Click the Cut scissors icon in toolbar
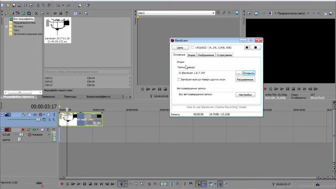Image resolution: width=336 pixels, height=189 pixels. [38, 5]
